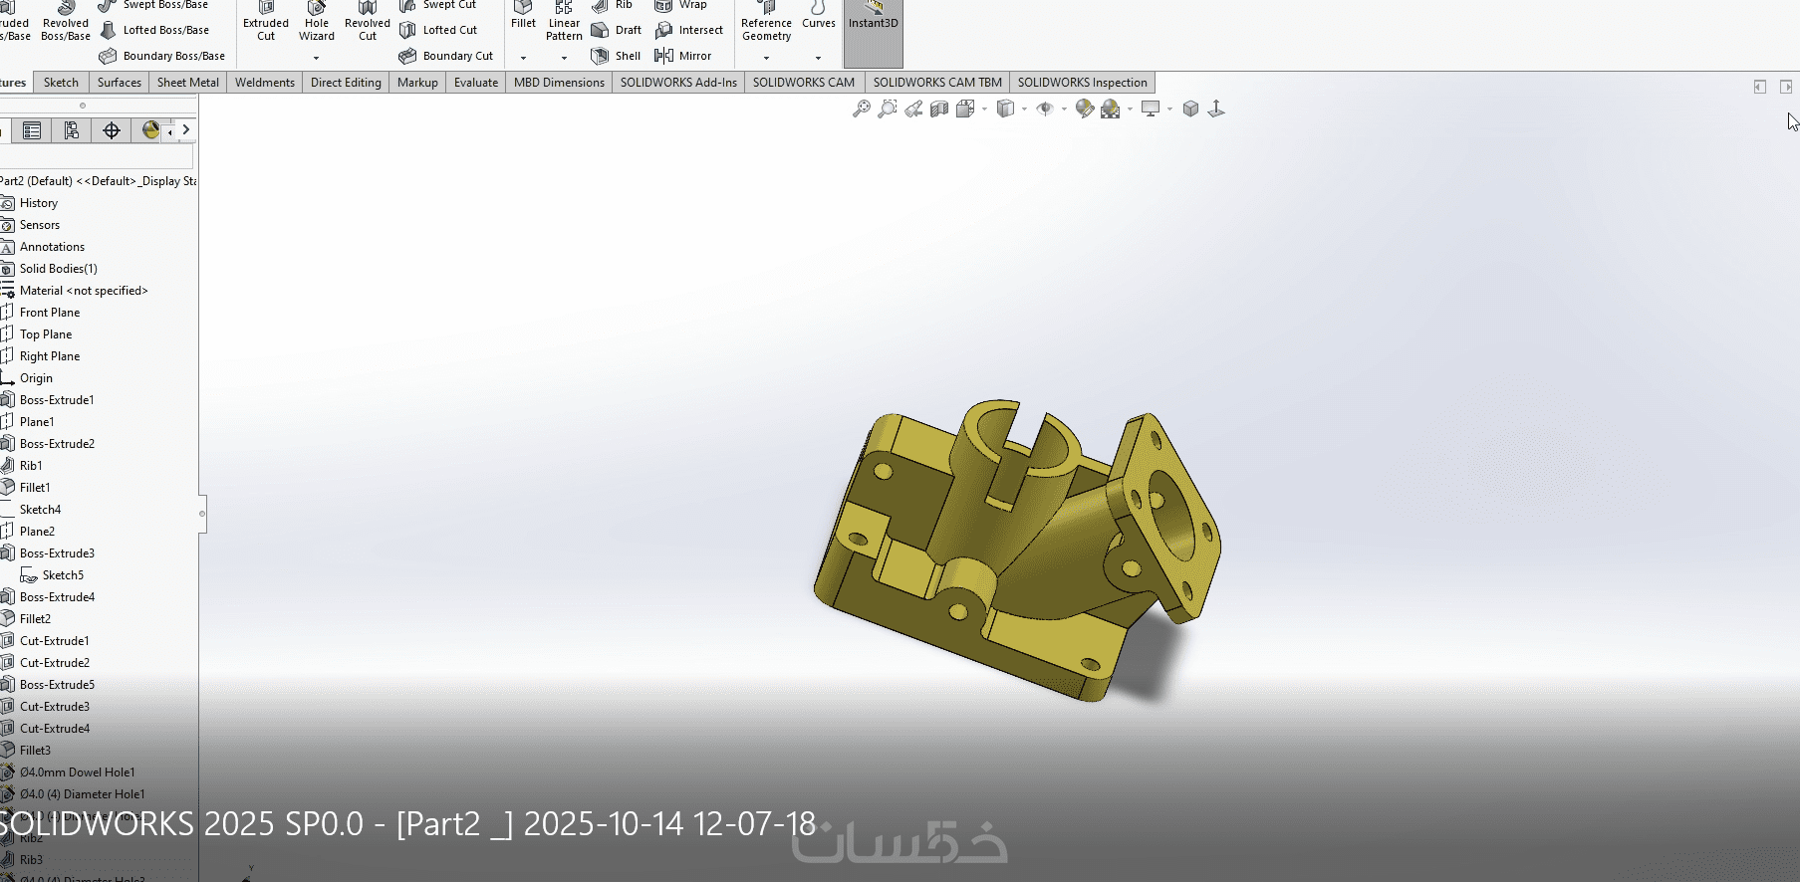Click the Apply Scene icon

click(1111, 109)
